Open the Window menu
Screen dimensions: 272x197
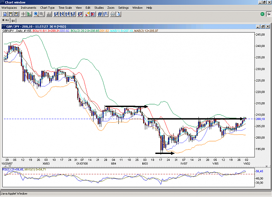137,8
